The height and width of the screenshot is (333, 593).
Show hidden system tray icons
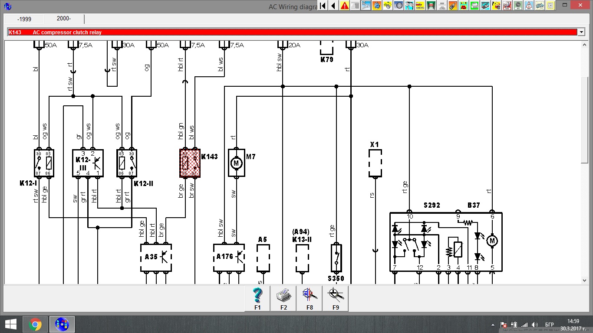(493, 325)
